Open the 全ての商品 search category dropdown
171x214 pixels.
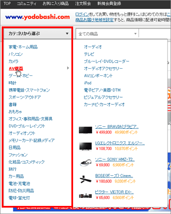(107, 34)
